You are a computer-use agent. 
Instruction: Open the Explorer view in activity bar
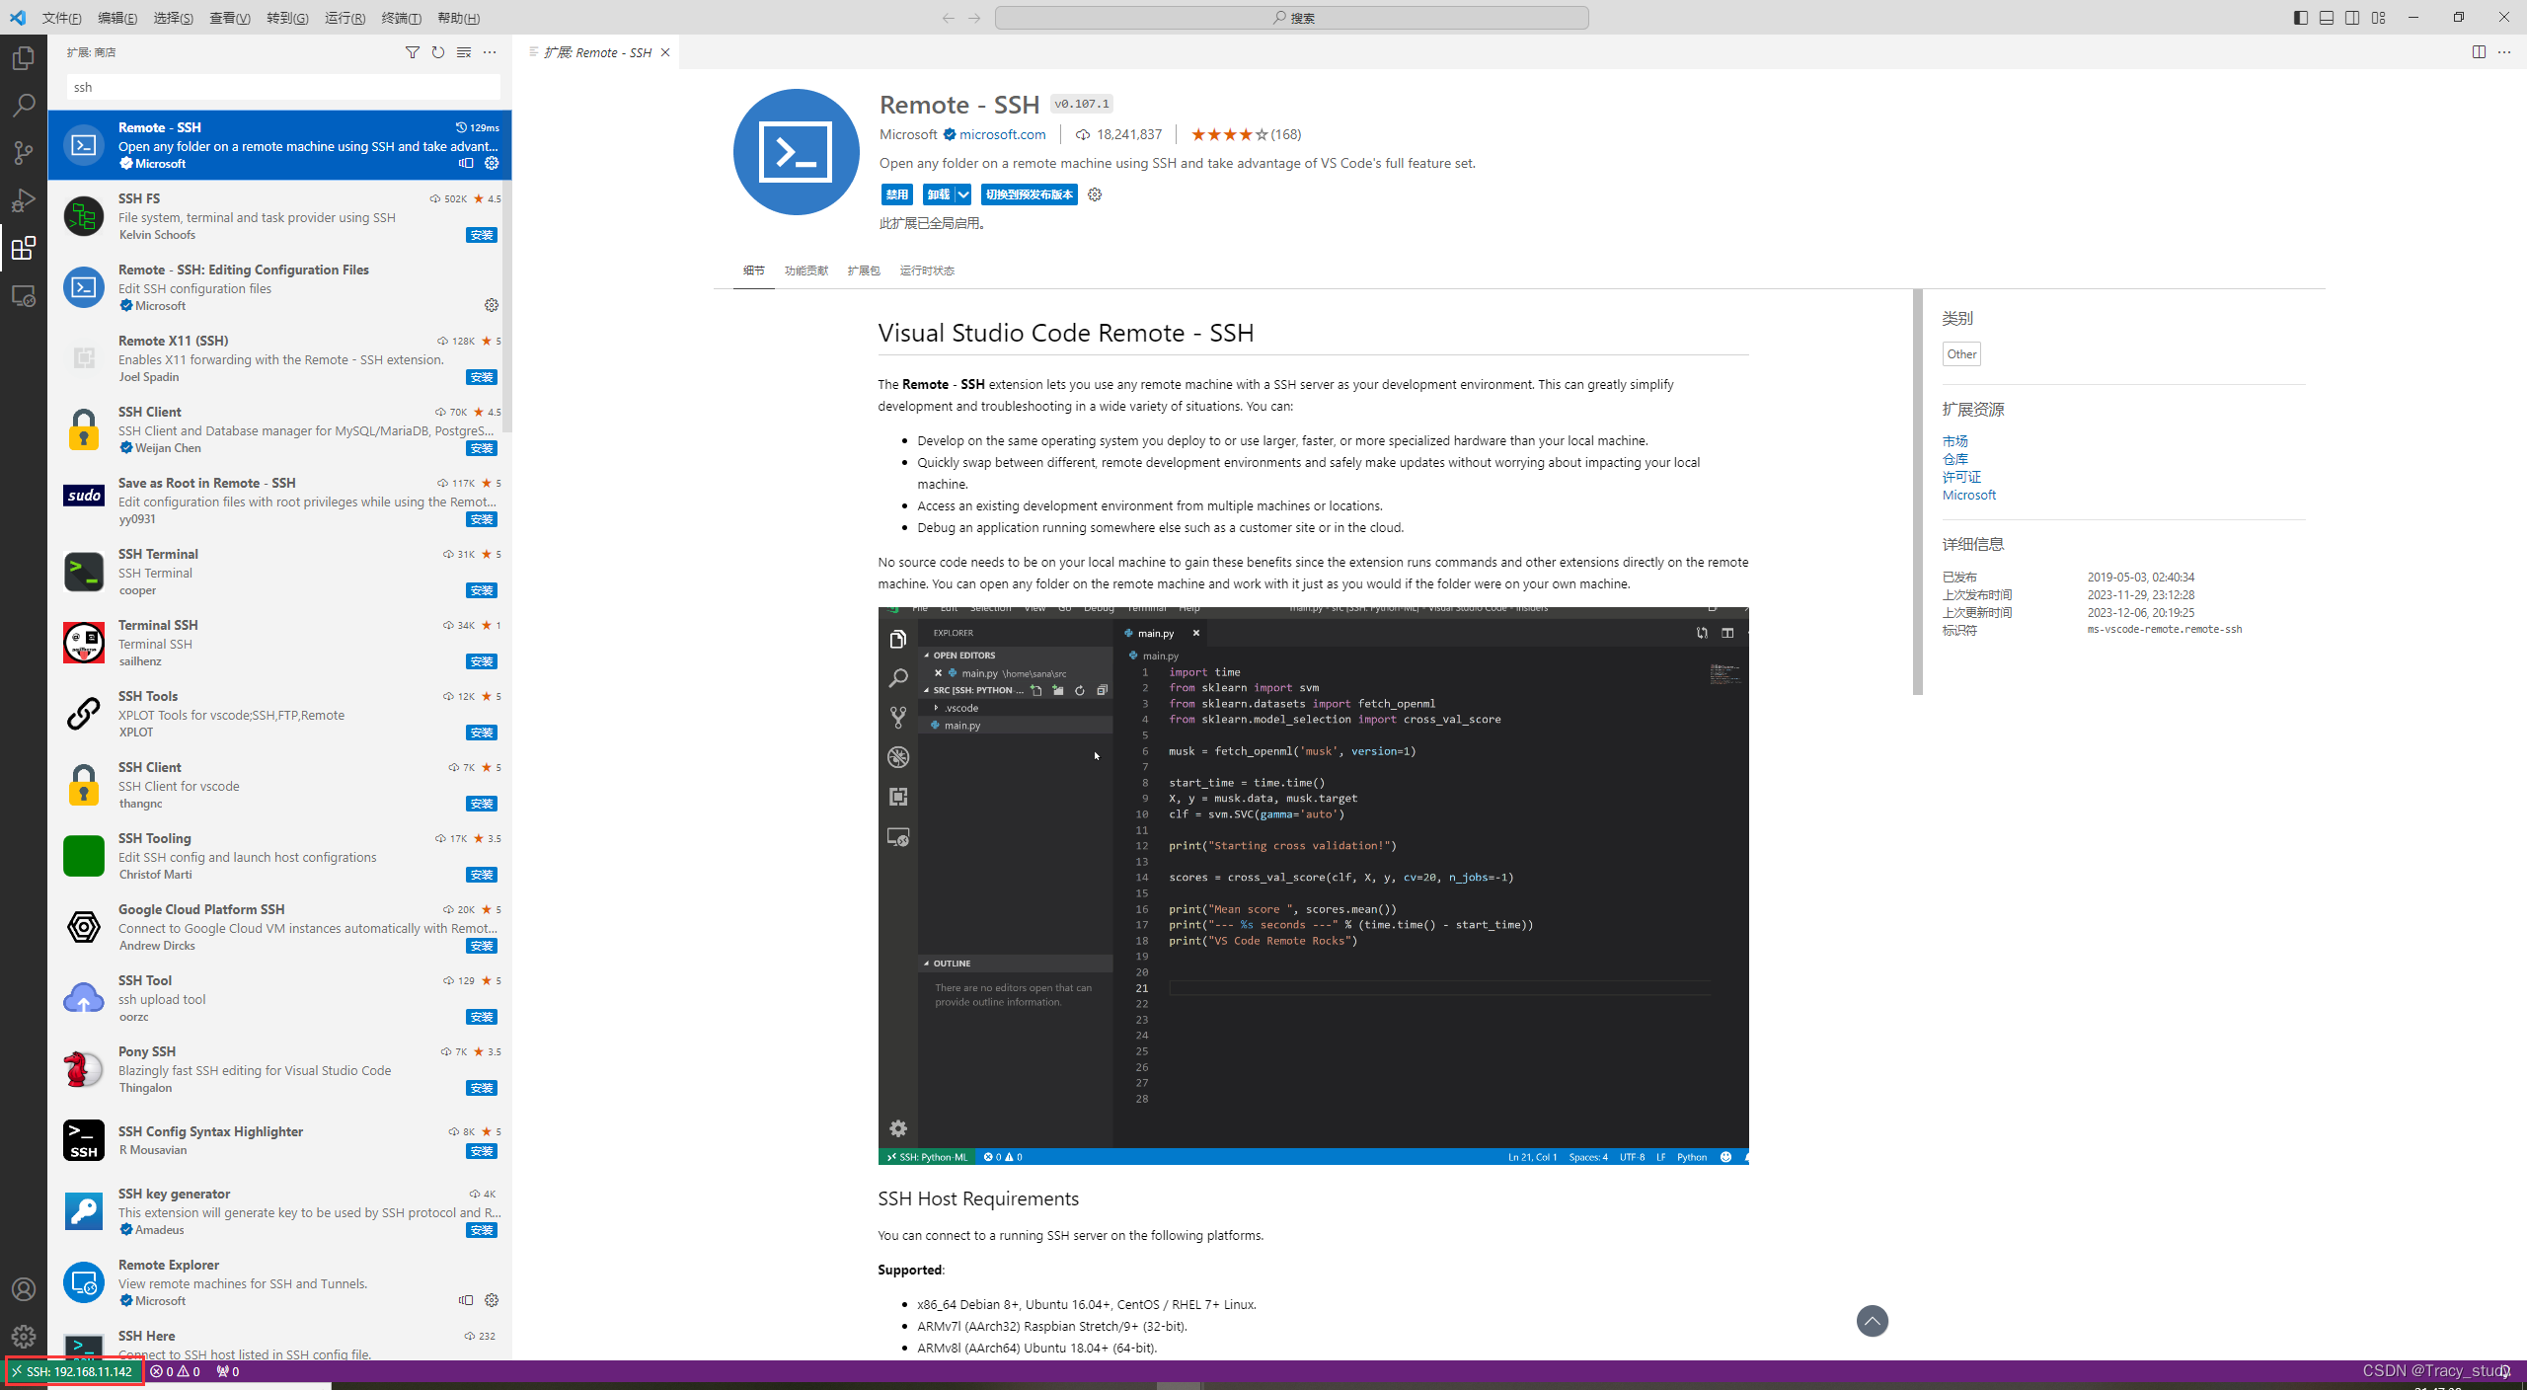[x=24, y=58]
